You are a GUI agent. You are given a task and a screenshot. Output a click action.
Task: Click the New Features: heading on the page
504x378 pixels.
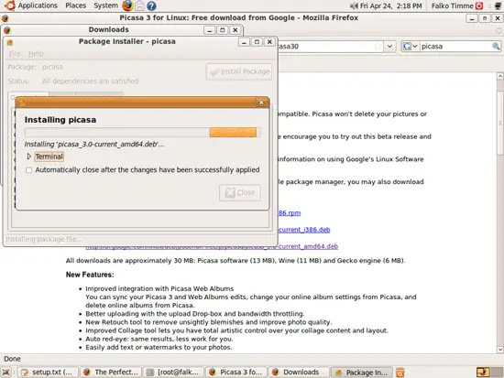coord(90,275)
